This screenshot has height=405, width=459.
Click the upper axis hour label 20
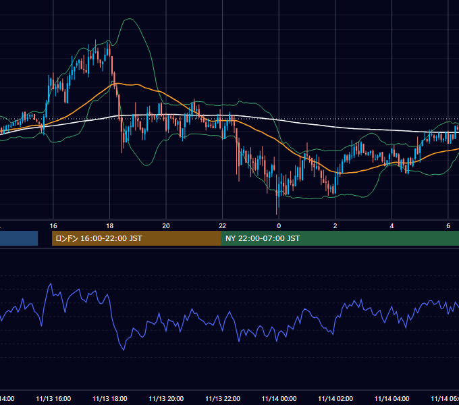coord(166,226)
